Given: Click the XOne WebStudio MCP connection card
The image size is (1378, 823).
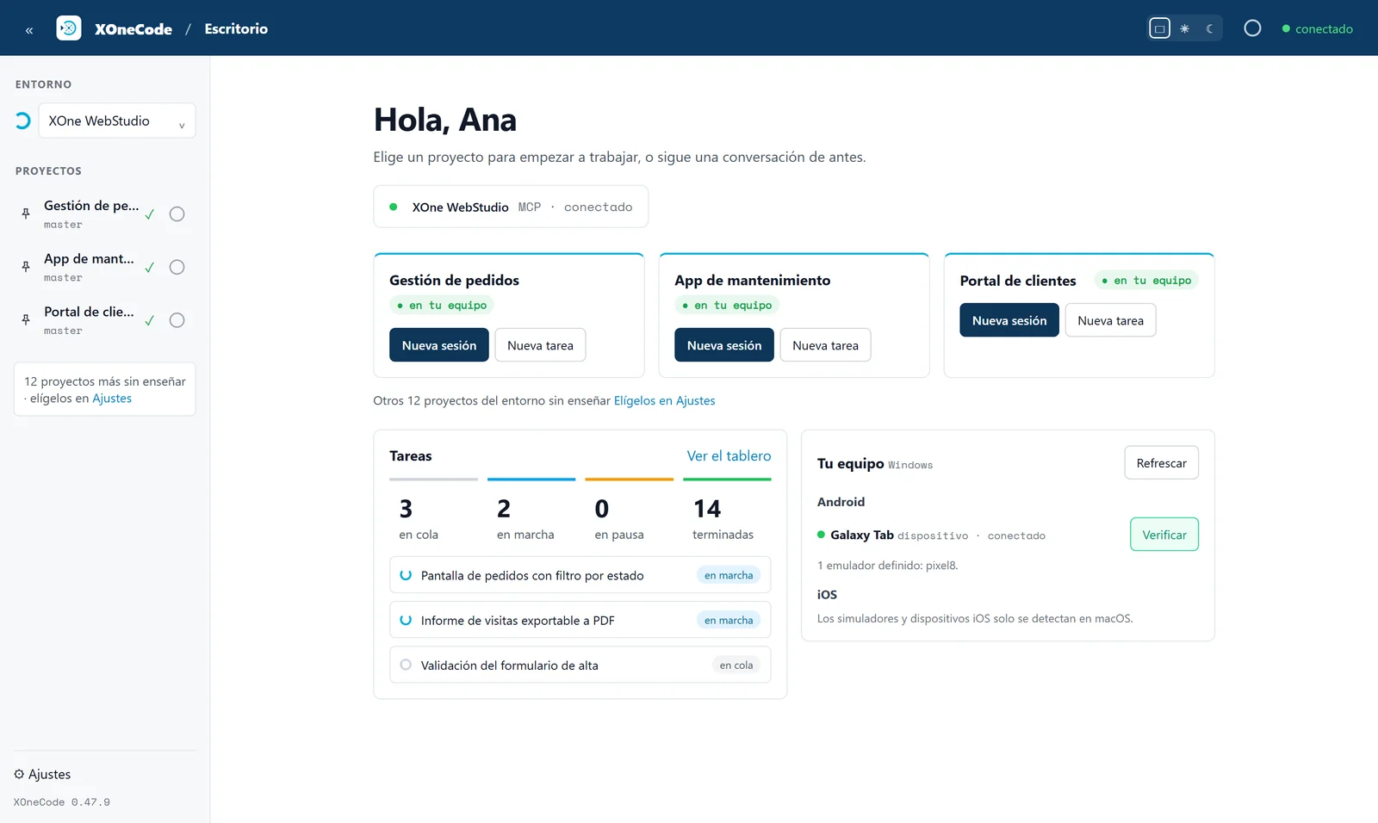Looking at the screenshot, I should pyautogui.click(x=511, y=207).
